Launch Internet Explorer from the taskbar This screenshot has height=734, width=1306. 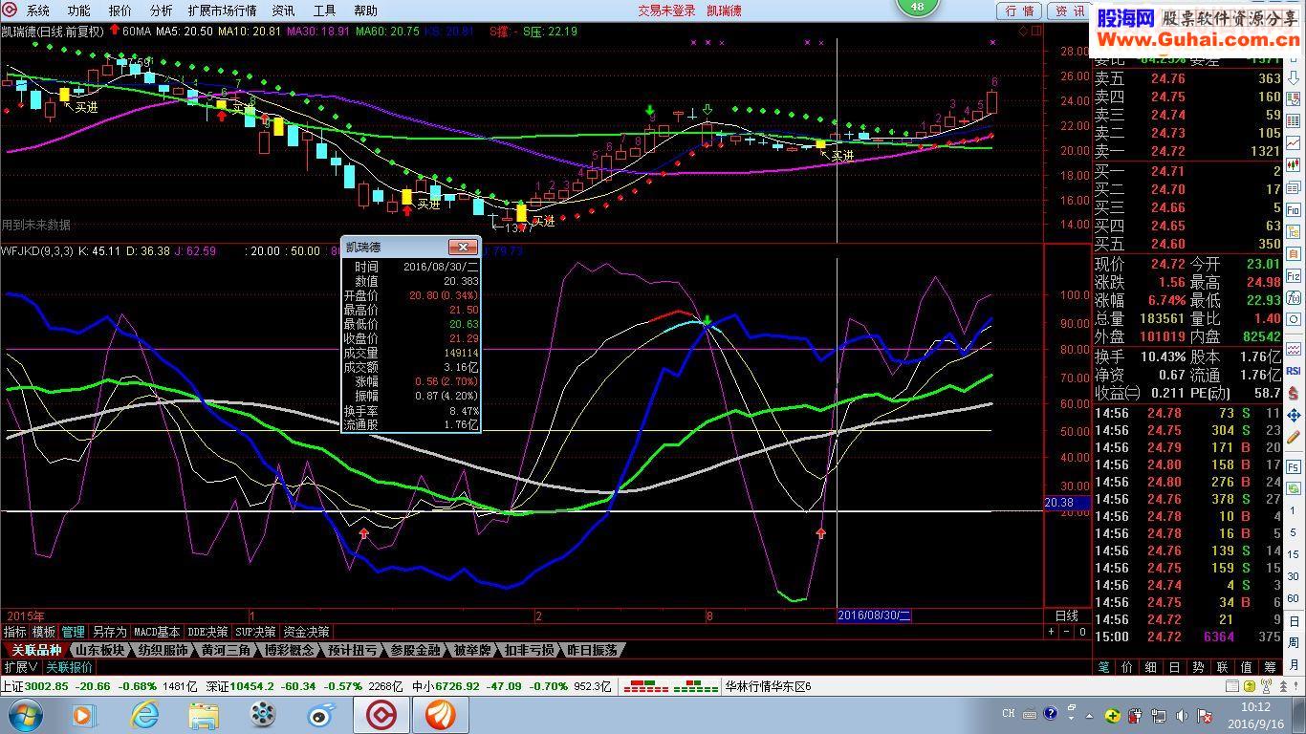click(x=143, y=714)
